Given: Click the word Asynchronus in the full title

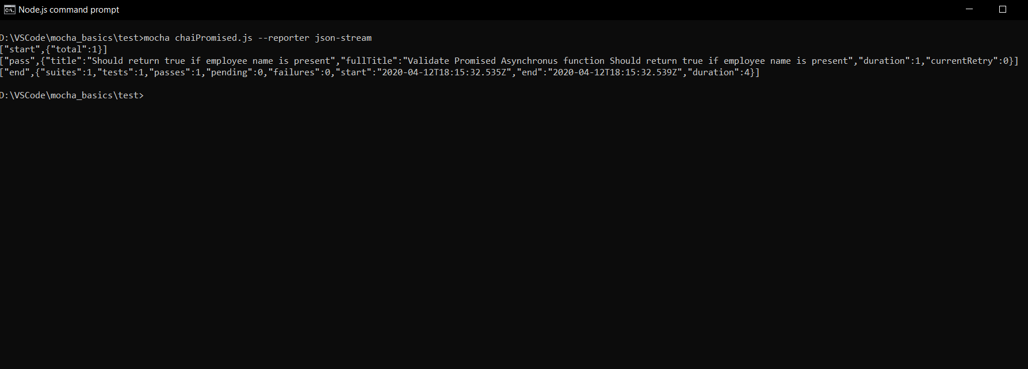Looking at the screenshot, I should tap(529, 61).
